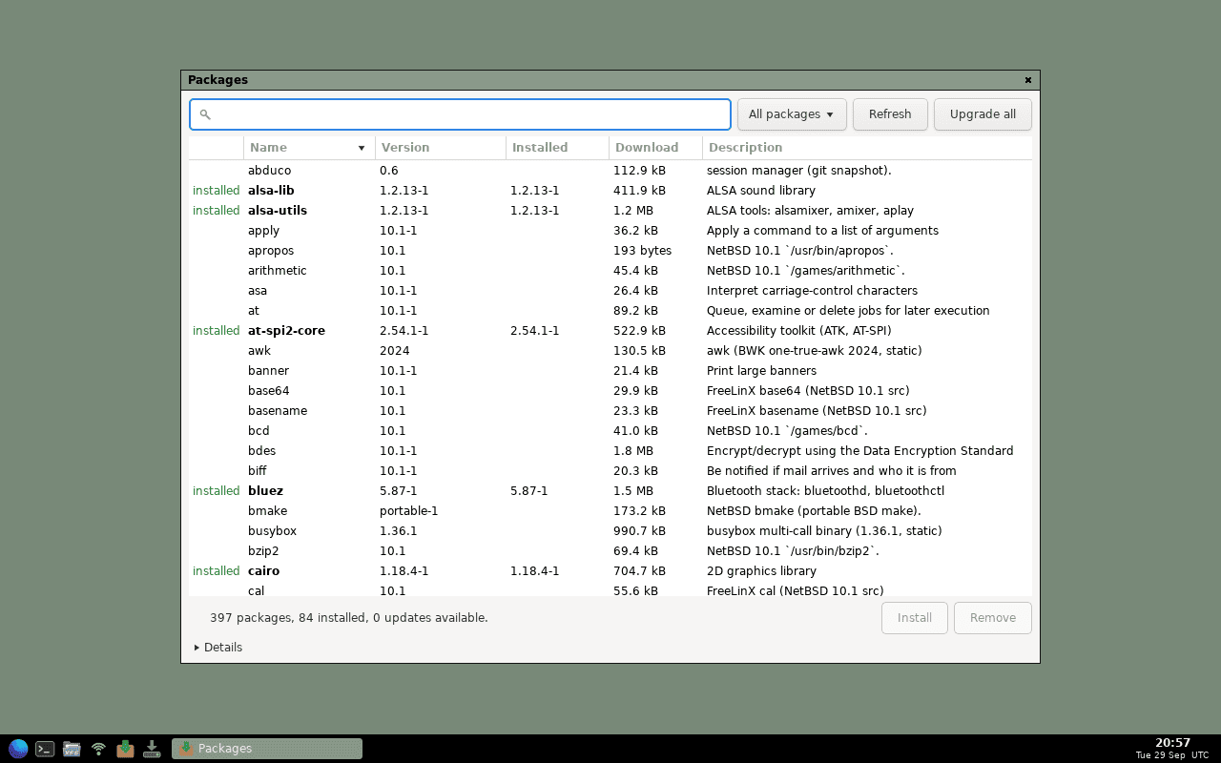The height and width of the screenshot is (763, 1221).
Task: Click the search magnifier icon
Action: tap(204, 114)
